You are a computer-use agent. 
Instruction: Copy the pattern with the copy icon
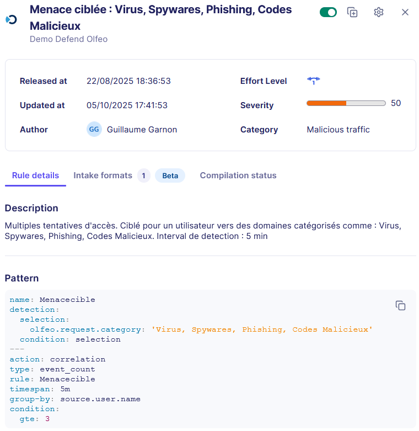[x=401, y=305]
